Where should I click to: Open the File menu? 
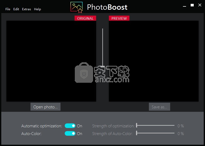tap(8, 9)
